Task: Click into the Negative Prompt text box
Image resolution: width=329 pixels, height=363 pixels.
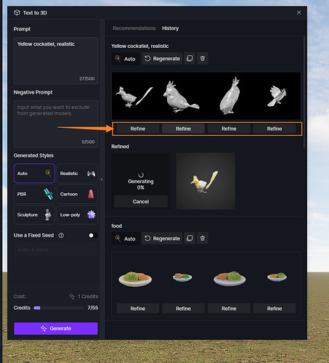Action: coord(56,123)
